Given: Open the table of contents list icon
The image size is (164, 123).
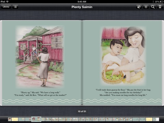Looking at the screenshot, I should [15, 7].
